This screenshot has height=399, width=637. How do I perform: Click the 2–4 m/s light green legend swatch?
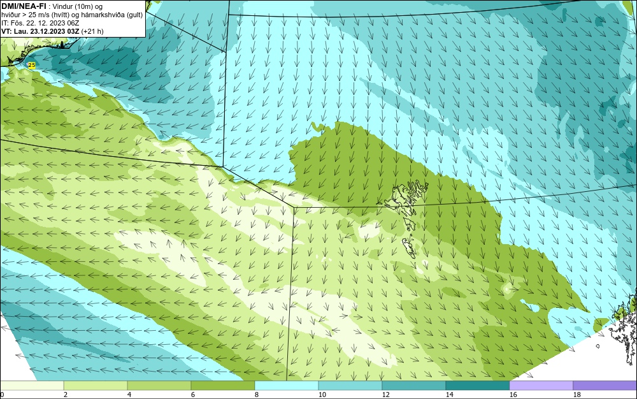tap(96, 385)
